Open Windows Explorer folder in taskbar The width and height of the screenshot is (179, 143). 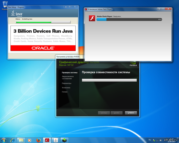(x=21, y=140)
